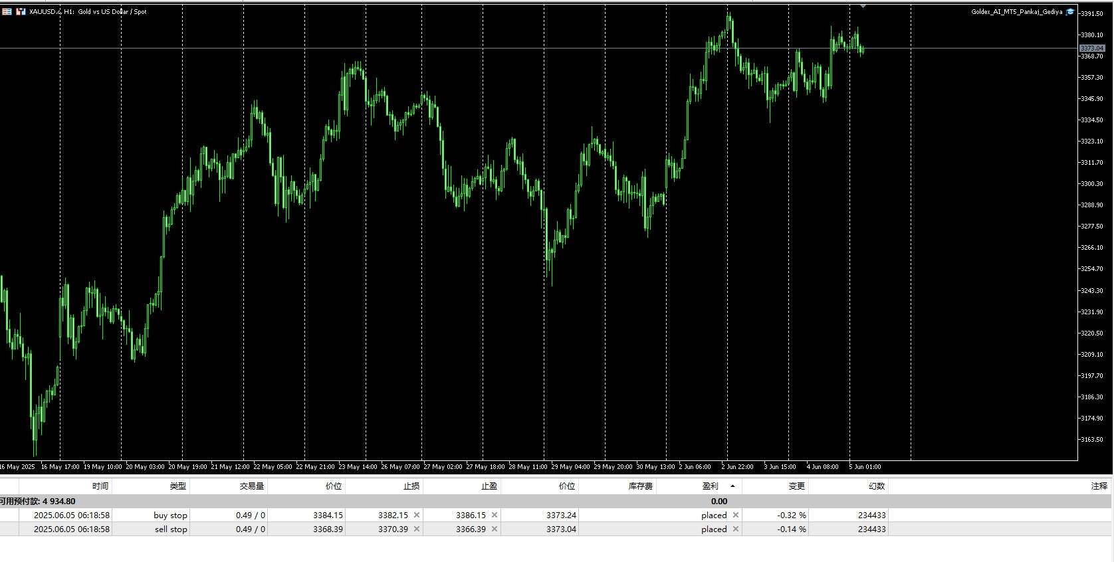Sort orders by 时间 column header
This screenshot has width=1114, height=562.
100,486
